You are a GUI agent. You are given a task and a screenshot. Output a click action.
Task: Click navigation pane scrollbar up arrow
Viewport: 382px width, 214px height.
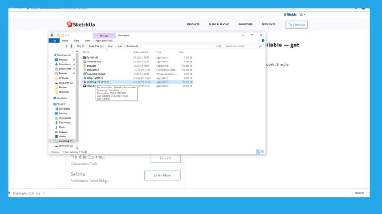click(x=77, y=51)
